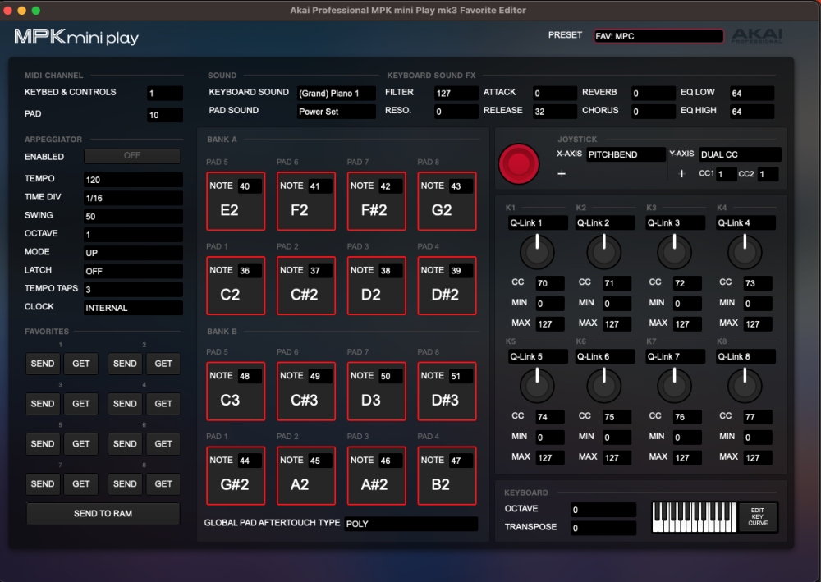This screenshot has width=821, height=582.
Task: Switch the CLOCK source from INTERNAL
Action: pyautogui.click(x=133, y=308)
